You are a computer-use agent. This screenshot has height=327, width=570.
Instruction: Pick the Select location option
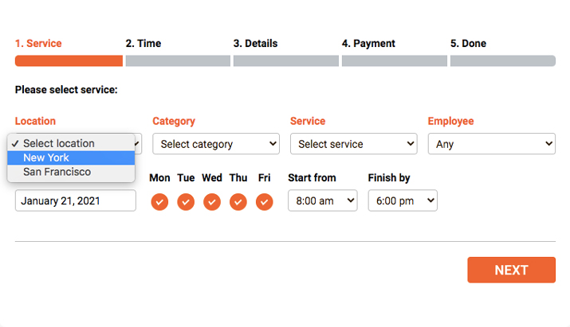click(x=71, y=143)
